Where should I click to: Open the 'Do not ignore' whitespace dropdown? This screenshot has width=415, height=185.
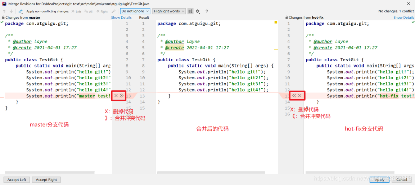coord(135,11)
